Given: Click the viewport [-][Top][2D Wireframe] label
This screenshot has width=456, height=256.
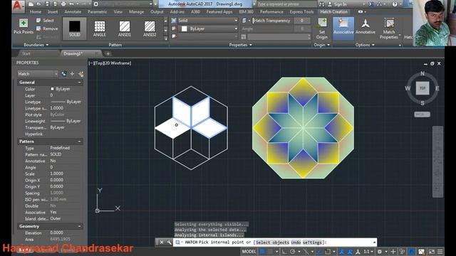Looking at the screenshot, I should pos(110,63).
